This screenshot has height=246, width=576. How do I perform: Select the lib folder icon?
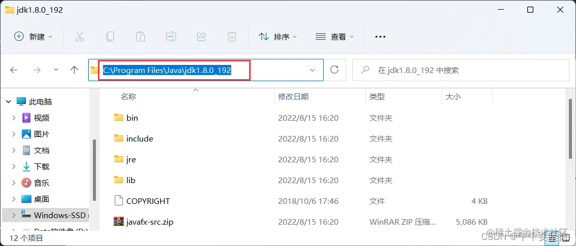click(118, 180)
